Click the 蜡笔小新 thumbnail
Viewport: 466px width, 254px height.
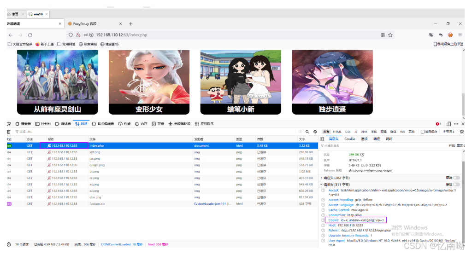(241, 82)
